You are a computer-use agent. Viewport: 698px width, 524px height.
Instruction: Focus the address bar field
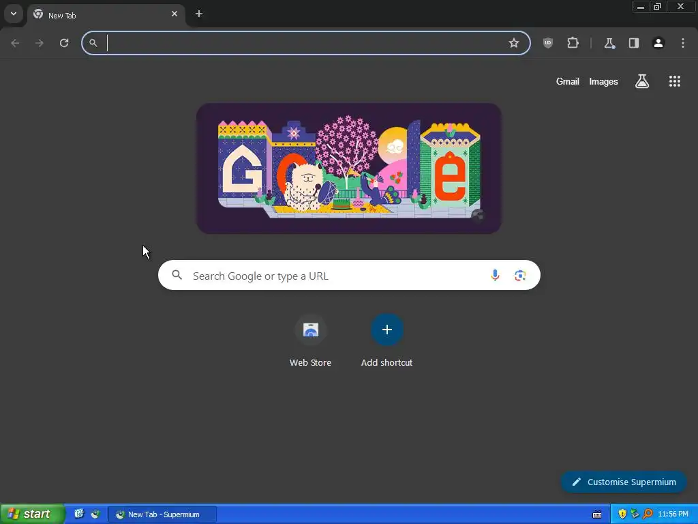[x=306, y=43]
